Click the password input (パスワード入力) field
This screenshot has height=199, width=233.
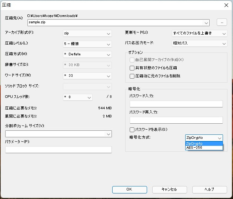(x=176, y=104)
